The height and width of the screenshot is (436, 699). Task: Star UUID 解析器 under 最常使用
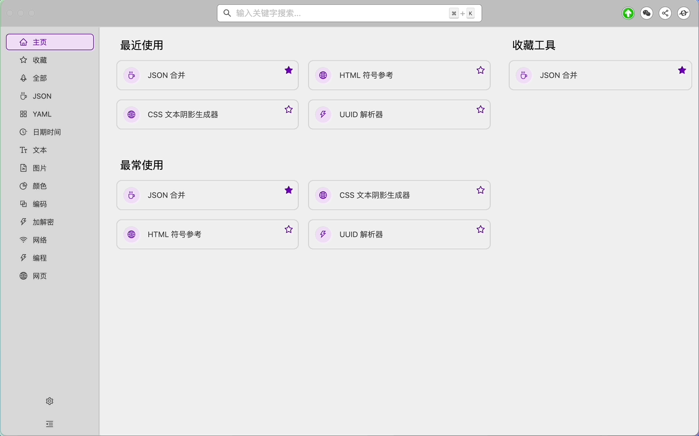coord(480,229)
